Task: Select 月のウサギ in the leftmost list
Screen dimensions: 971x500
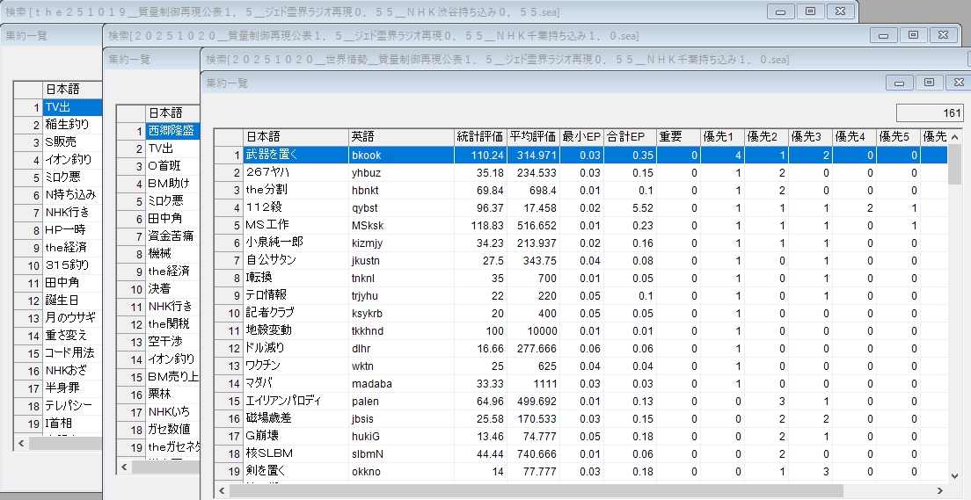Action: [70, 318]
